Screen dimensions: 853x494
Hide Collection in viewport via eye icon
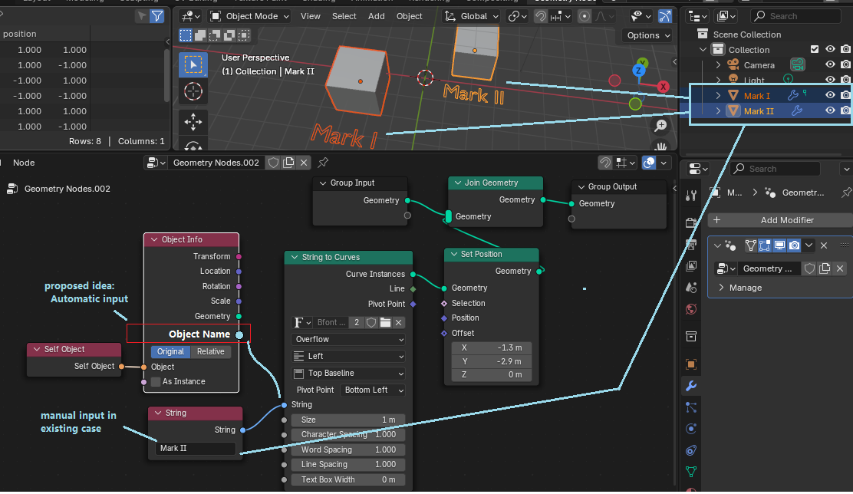pyautogui.click(x=830, y=50)
